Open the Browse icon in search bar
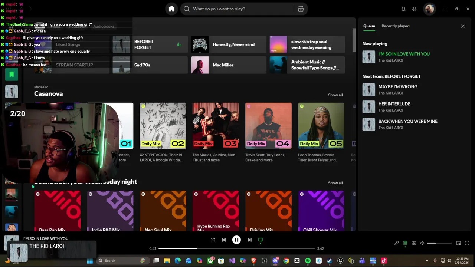Image resolution: width=475 pixels, height=267 pixels. 301,9
